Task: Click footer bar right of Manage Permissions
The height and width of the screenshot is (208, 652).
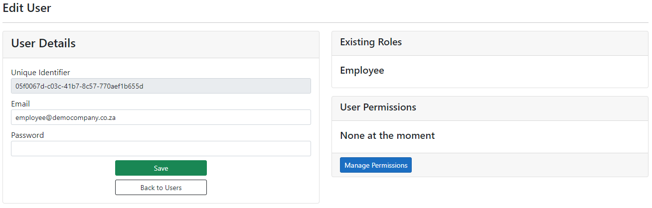Action: click(528, 165)
